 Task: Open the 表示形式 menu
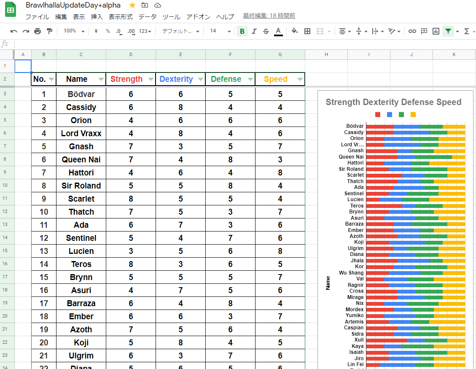point(121,17)
